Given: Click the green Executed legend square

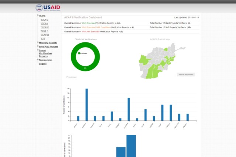Looking at the screenshot, I should click(x=79, y=53).
